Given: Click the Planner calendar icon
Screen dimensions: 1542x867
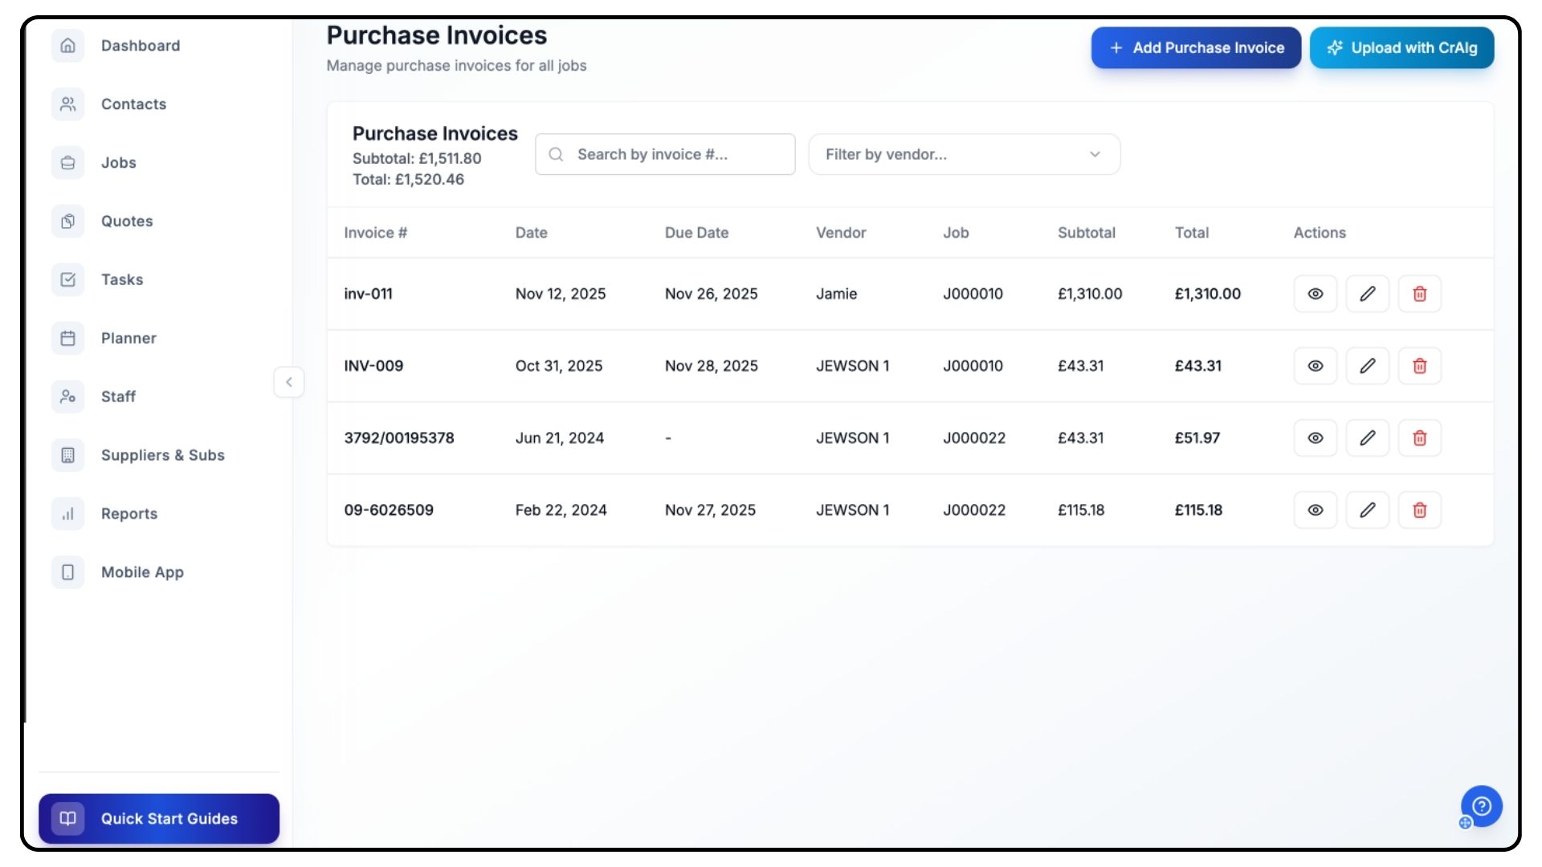Looking at the screenshot, I should click(68, 338).
